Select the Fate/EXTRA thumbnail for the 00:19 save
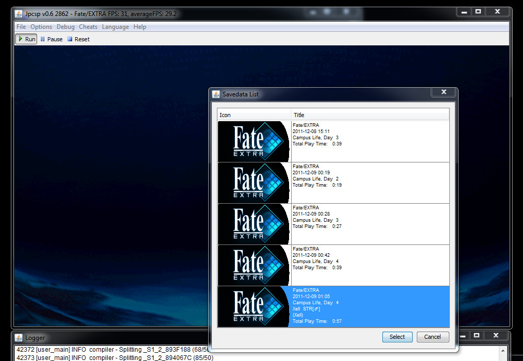 (254, 183)
